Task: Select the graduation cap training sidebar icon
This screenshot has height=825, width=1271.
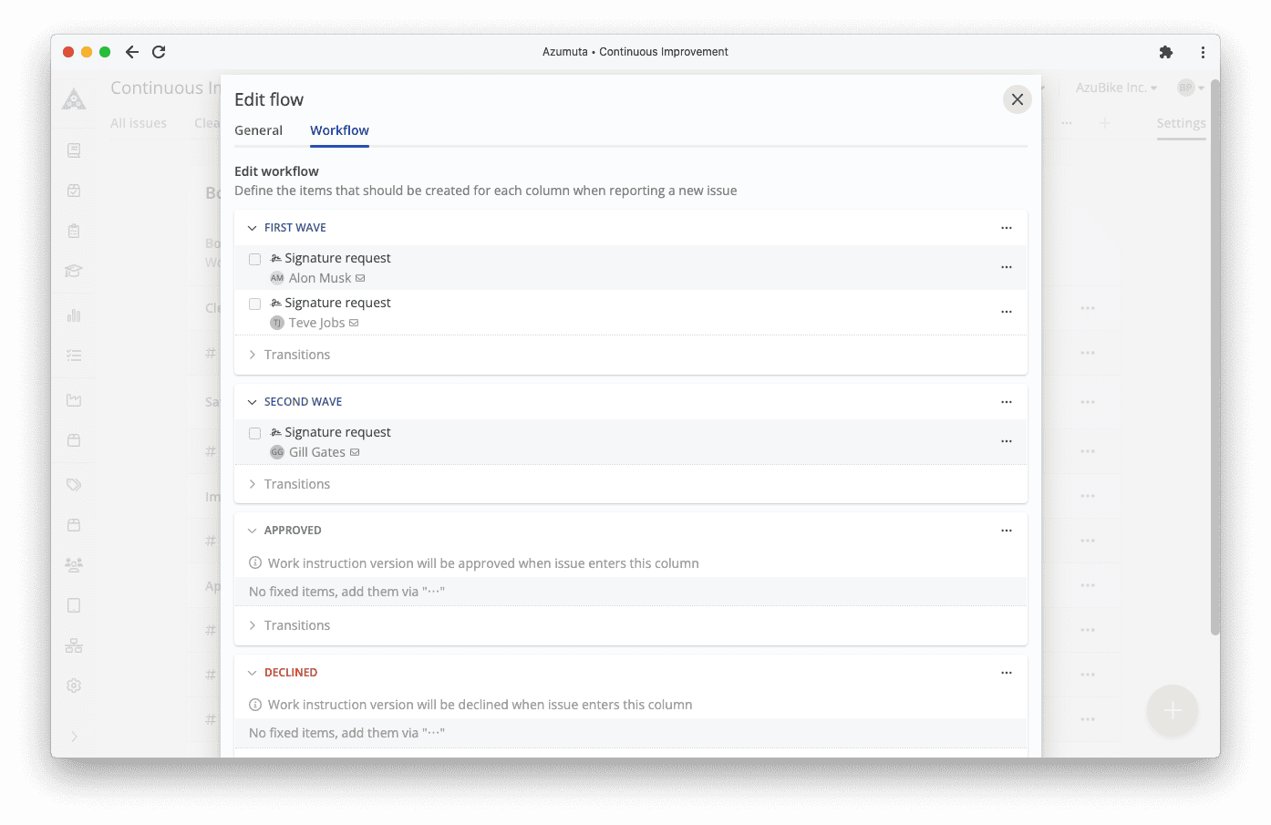Action: 74,271
